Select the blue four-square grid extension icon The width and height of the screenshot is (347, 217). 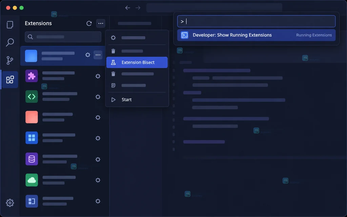tap(32, 138)
